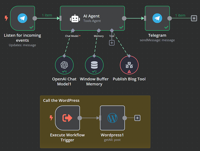
Task: Click the 'sendMessage: message' subtitle
Action: 157,40
